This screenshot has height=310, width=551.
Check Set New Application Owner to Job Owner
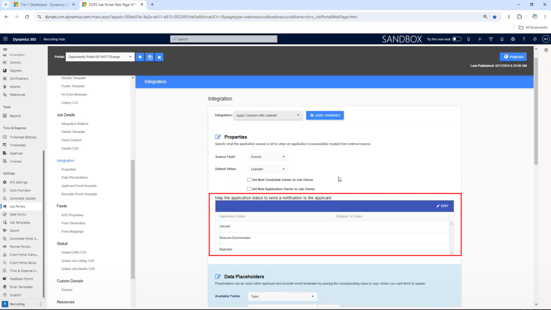(249, 189)
